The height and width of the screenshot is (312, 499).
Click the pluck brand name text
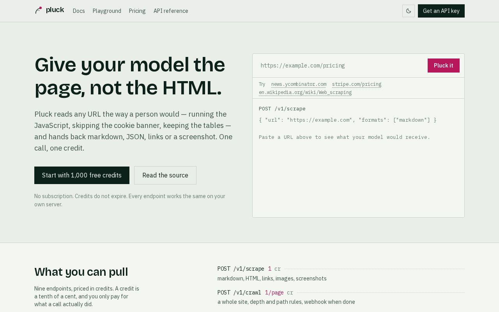click(55, 10)
